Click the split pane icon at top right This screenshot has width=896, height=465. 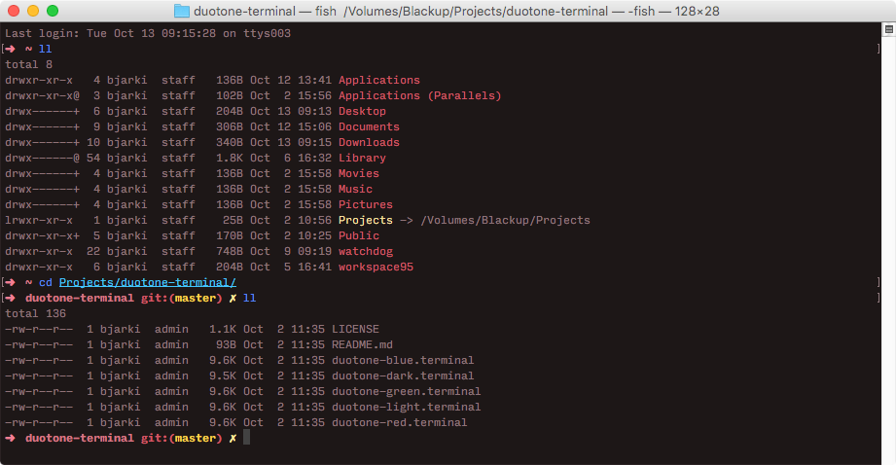click(x=888, y=28)
